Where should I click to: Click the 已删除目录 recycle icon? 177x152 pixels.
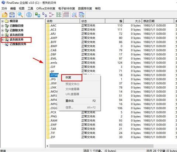(7, 26)
